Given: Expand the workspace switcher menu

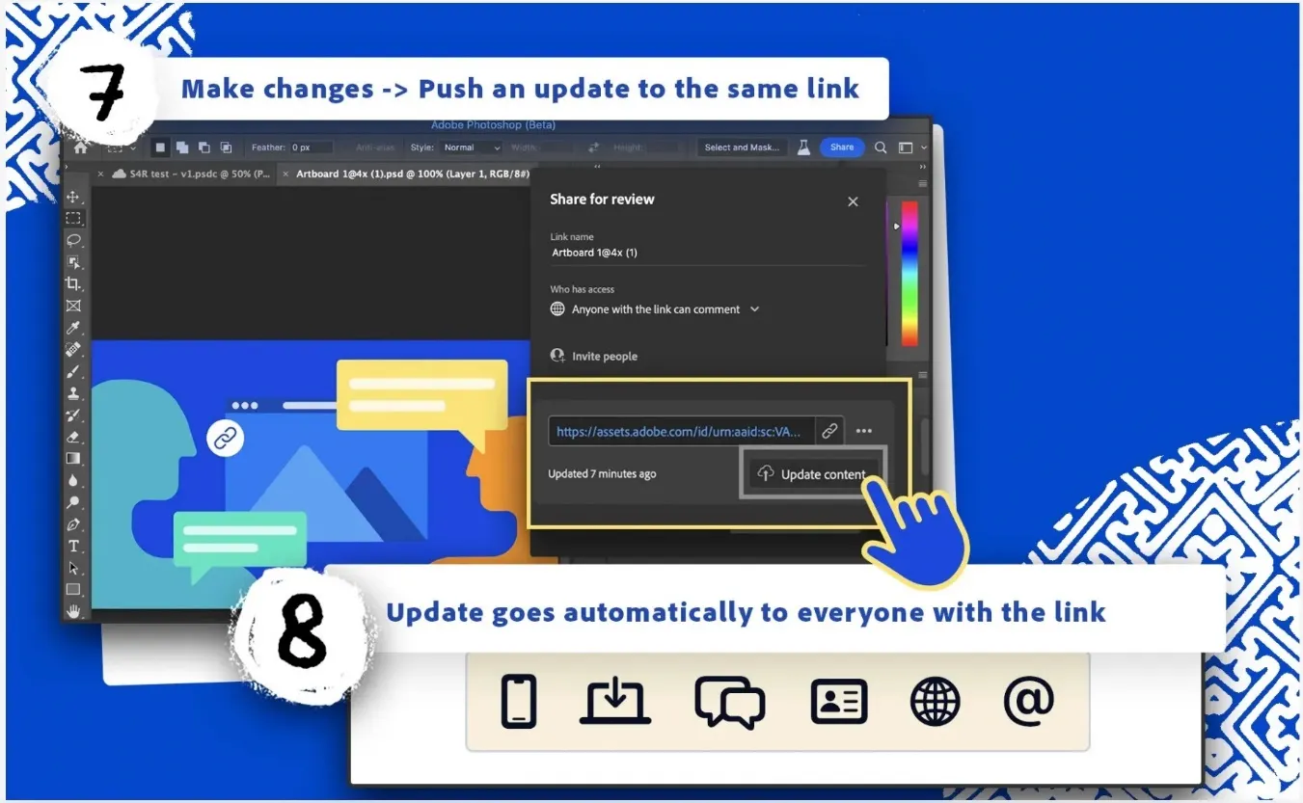Looking at the screenshot, I should (910, 147).
